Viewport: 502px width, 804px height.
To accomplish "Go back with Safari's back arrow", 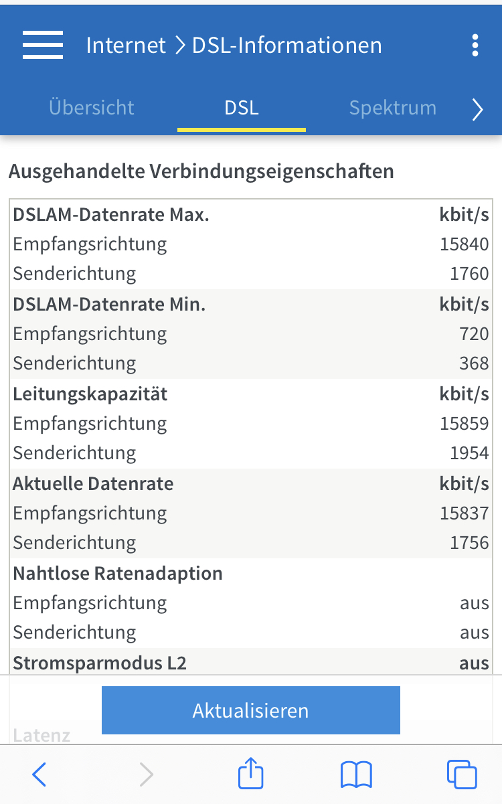I will point(39,775).
